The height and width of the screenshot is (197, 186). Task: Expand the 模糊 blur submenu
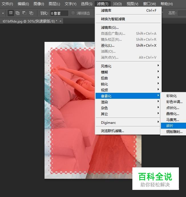click(128, 72)
